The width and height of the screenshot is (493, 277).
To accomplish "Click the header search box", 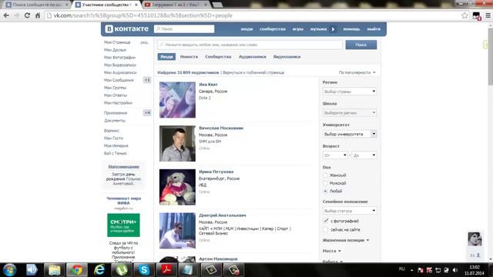I will pyautogui.click(x=184, y=29).
